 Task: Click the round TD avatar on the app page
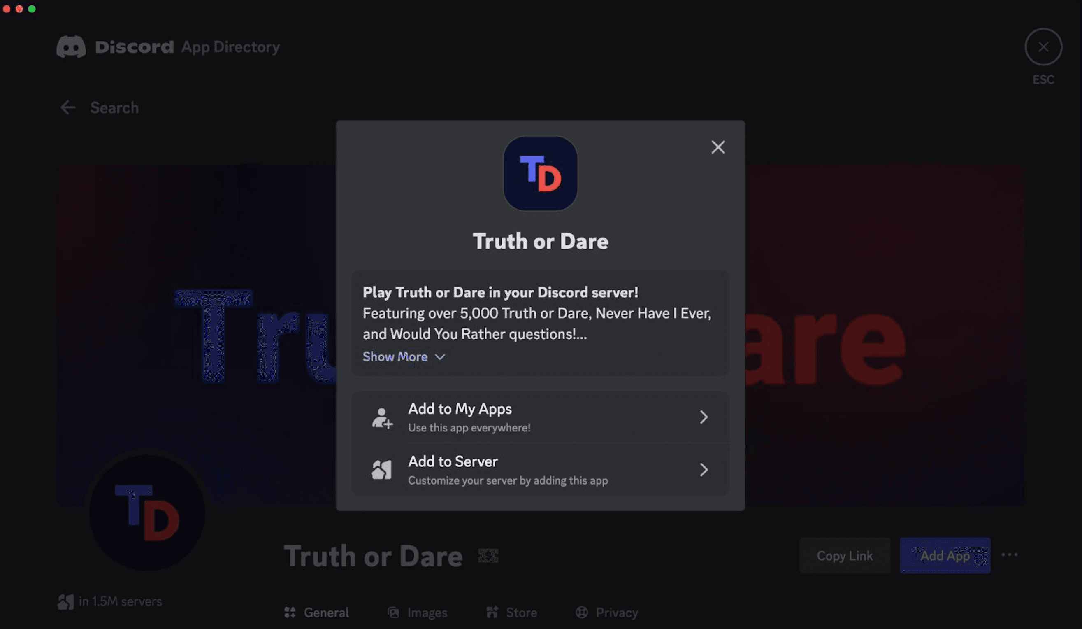click(x=147, y=513)
